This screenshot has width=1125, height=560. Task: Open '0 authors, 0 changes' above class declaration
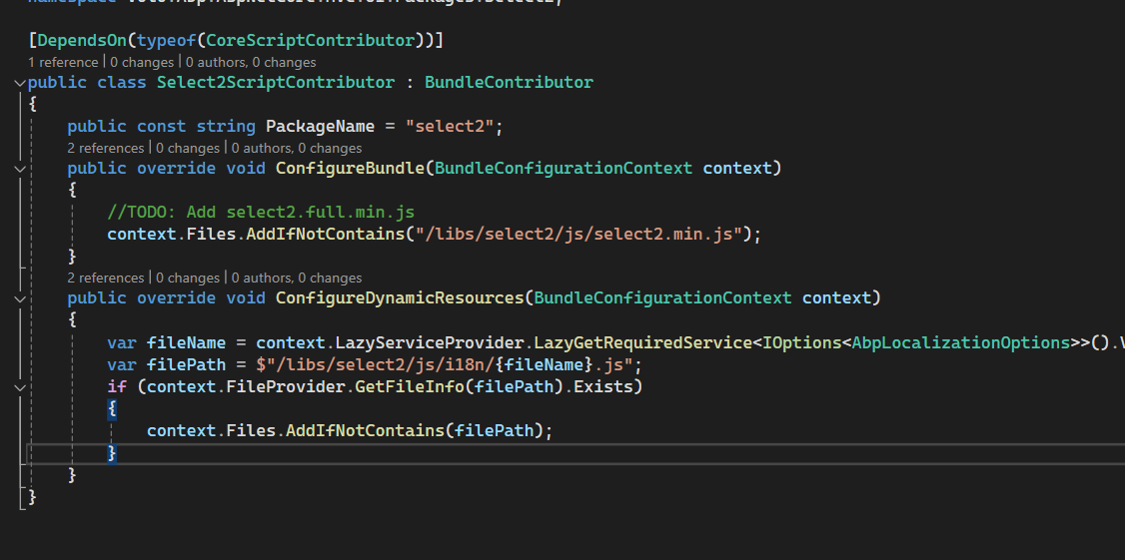pos(255,62)
